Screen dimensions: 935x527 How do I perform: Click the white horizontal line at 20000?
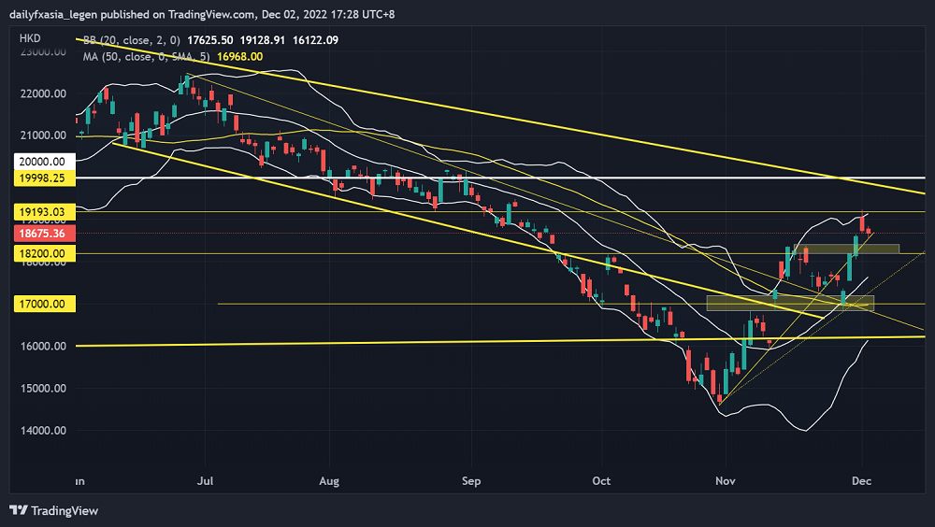click(x=500, y=178)
